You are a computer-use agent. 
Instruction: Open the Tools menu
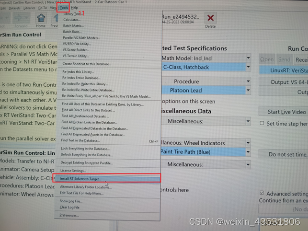(64, 8)
